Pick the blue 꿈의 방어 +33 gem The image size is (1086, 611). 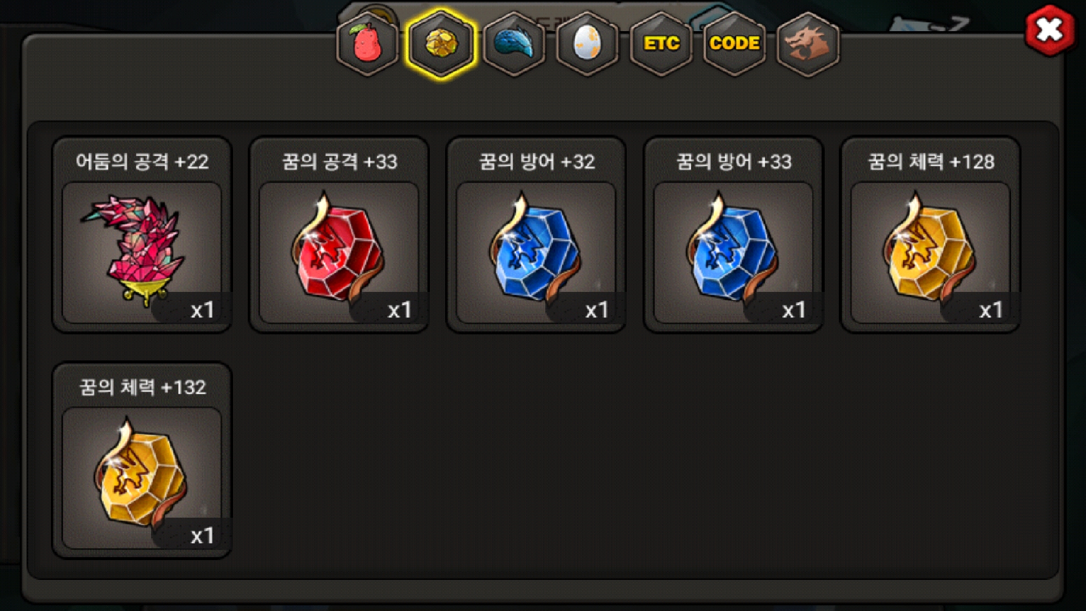734,252
